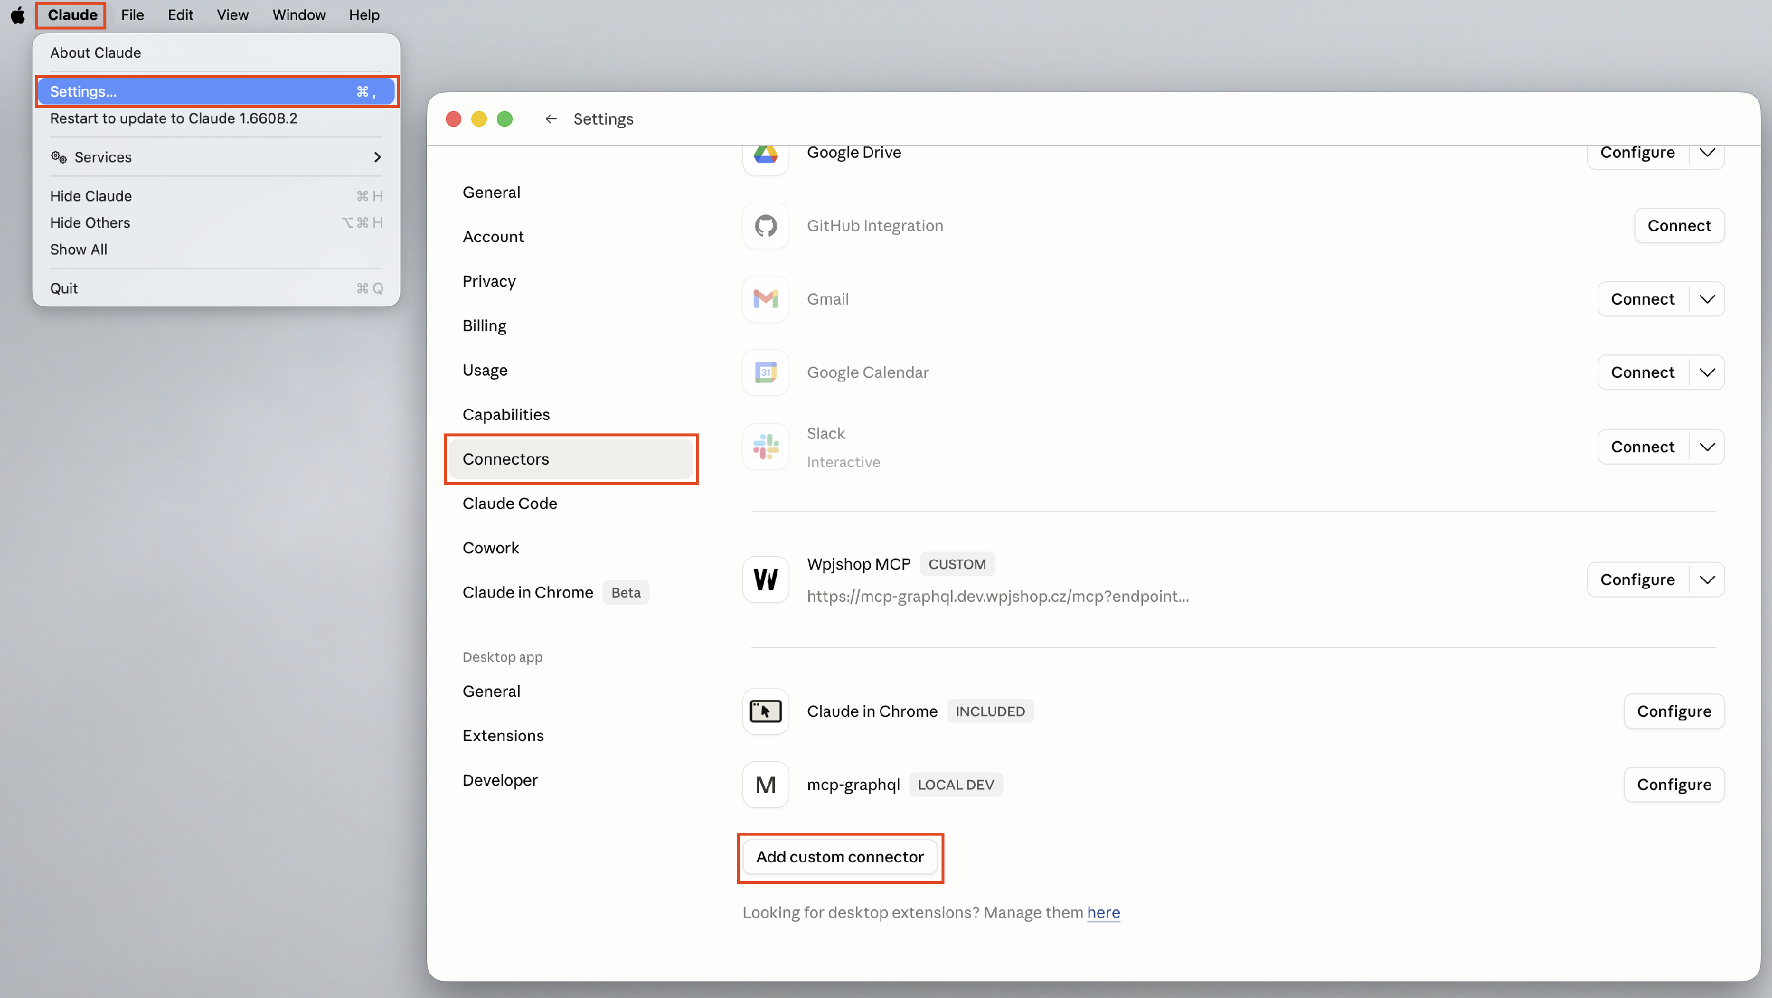Click Configure for Claude in Chrome connector
Image resolution: width=1772 pixels, height=998 pixels.
(1675, 711)
